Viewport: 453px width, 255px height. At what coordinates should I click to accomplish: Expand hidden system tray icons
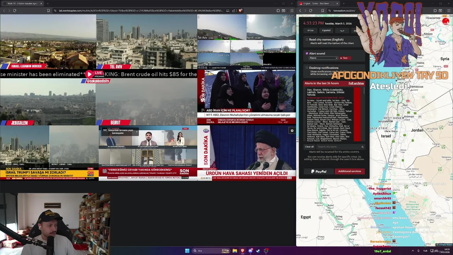413,251
